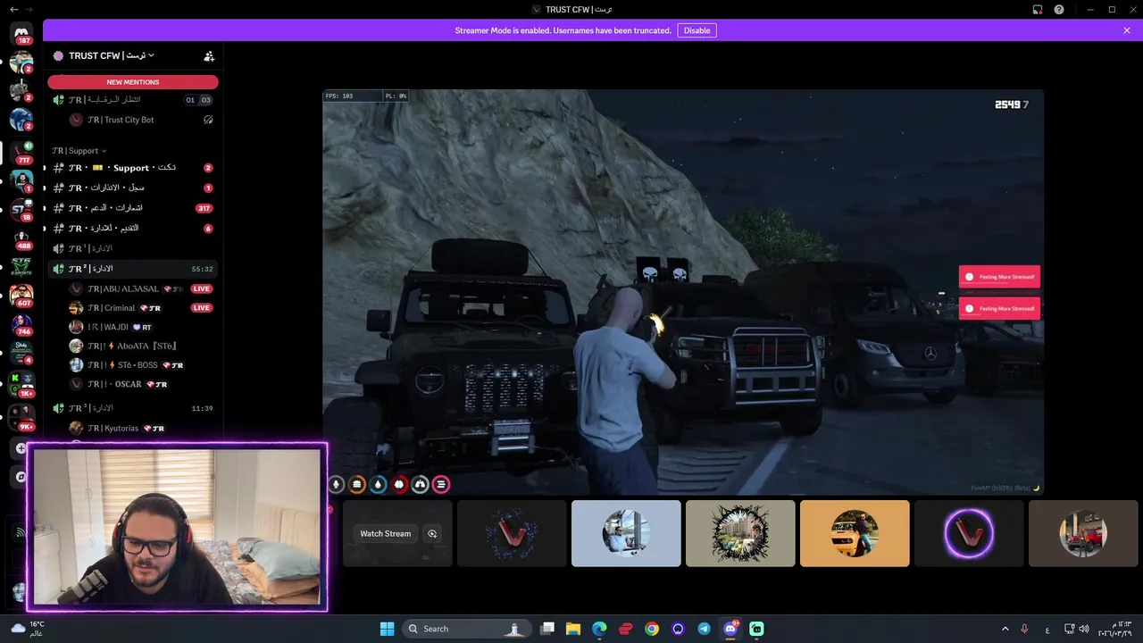The width and height of the screenshot is (1143, 643).
Task: Open the clock and date in system tray
Action: tap(1114, 629)
